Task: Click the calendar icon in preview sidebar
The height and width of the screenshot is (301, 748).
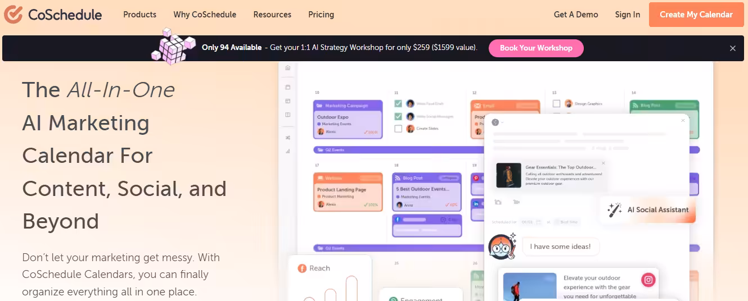Action: 288,87
